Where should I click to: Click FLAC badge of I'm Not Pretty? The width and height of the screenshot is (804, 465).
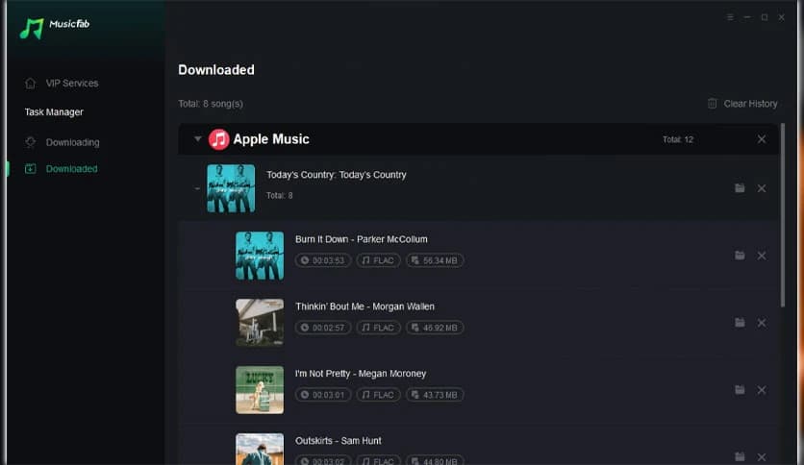(x=378, y=395)
